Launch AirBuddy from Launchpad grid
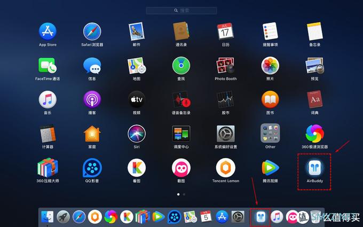 click(x=314, y=168)
